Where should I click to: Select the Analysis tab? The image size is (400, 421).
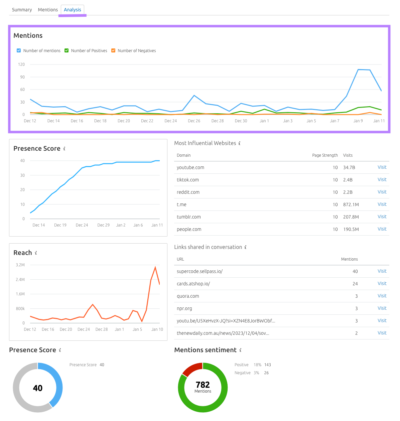coord(73,10)
